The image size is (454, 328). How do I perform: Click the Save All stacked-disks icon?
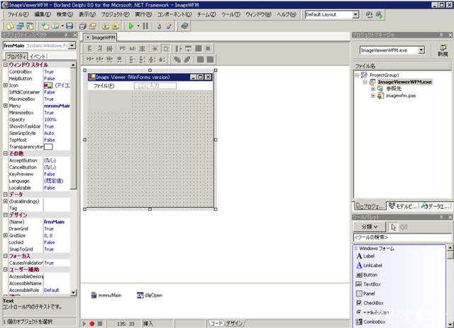[83, 26]
